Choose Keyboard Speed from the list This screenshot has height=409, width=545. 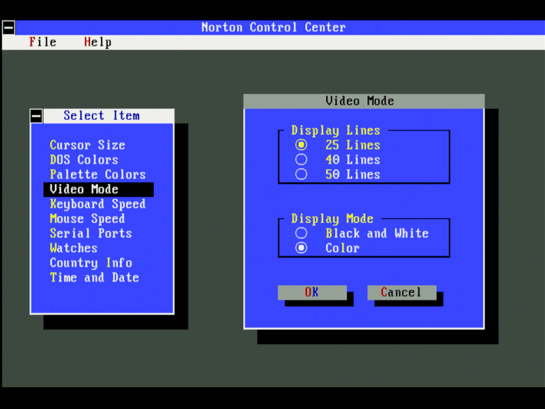[x=97, y=204]
